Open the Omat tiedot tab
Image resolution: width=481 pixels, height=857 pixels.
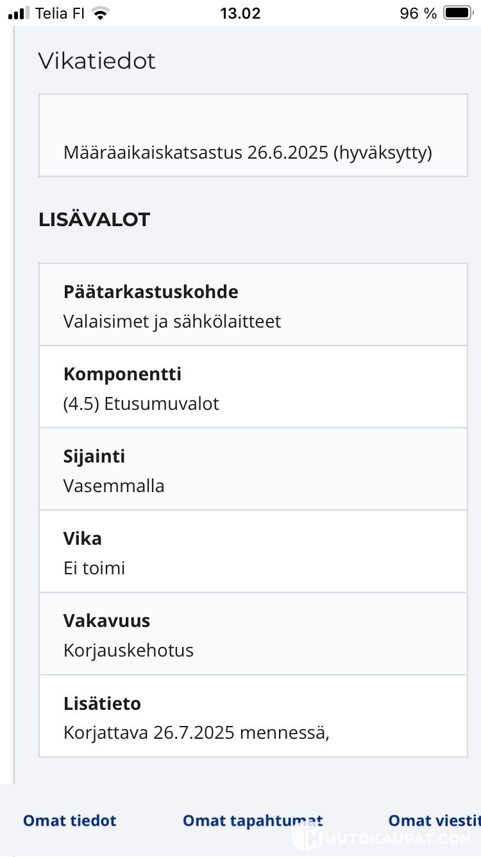pos(70,820)
